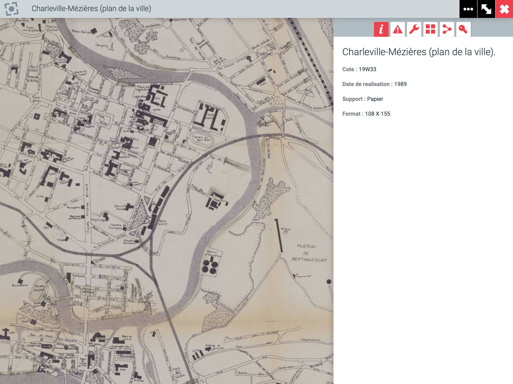Open the information tab with the 'i' icon

(381, 29)
